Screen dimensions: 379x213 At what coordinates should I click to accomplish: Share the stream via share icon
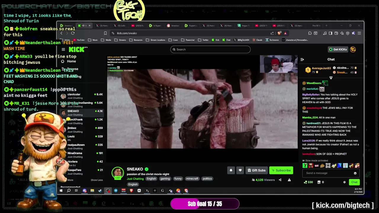(280, 180)
